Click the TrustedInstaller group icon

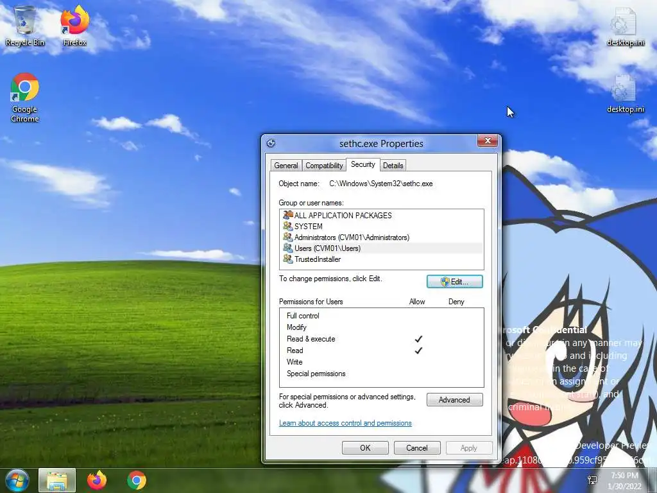(x=287, y=259)
